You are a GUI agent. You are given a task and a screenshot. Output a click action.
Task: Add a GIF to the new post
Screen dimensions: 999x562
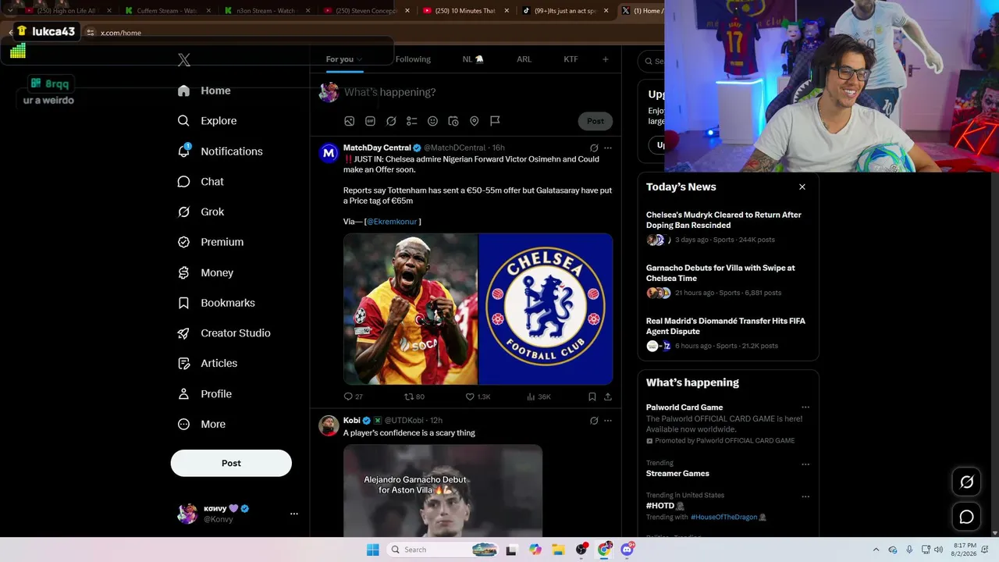pyautogui.click(x=371, y=121)
